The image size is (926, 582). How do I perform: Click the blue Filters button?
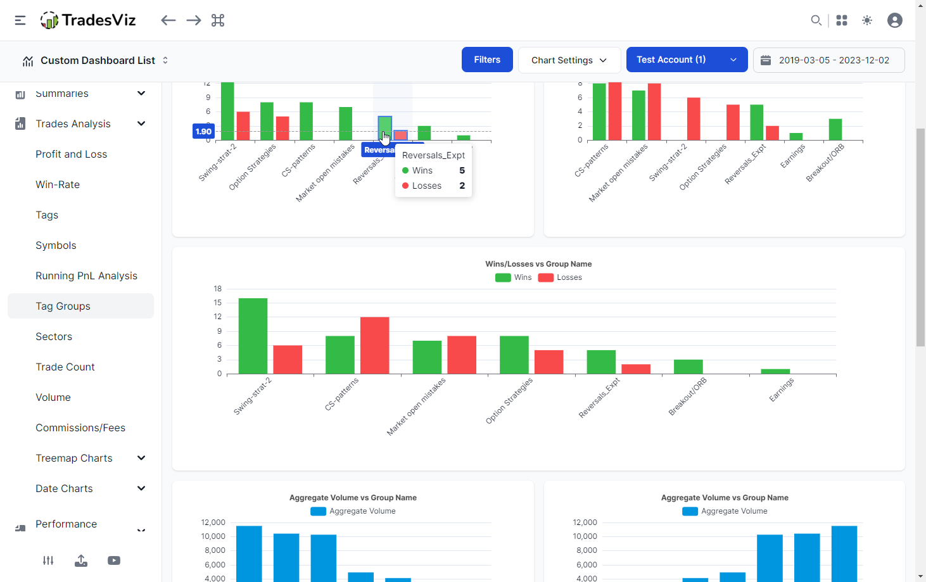pos(487,60)
